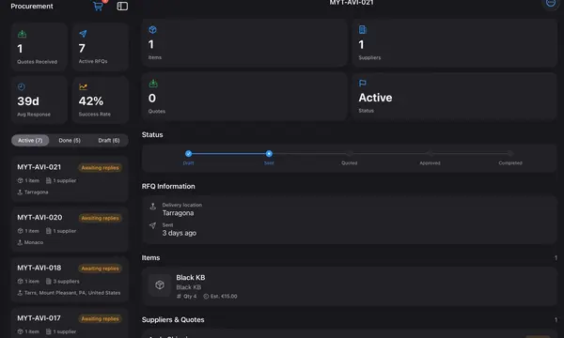The width and height of the screenshot is (564, 338).
Task: Click the item cube icon in MYT-AVI-021 card
Action: (x=20, y=180)
